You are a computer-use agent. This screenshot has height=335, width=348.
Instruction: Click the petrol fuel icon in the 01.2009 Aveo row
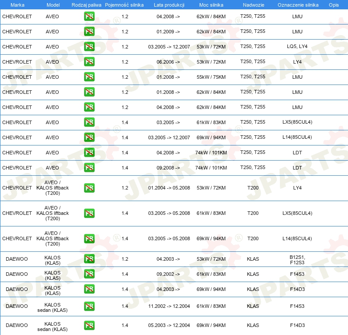89,32
